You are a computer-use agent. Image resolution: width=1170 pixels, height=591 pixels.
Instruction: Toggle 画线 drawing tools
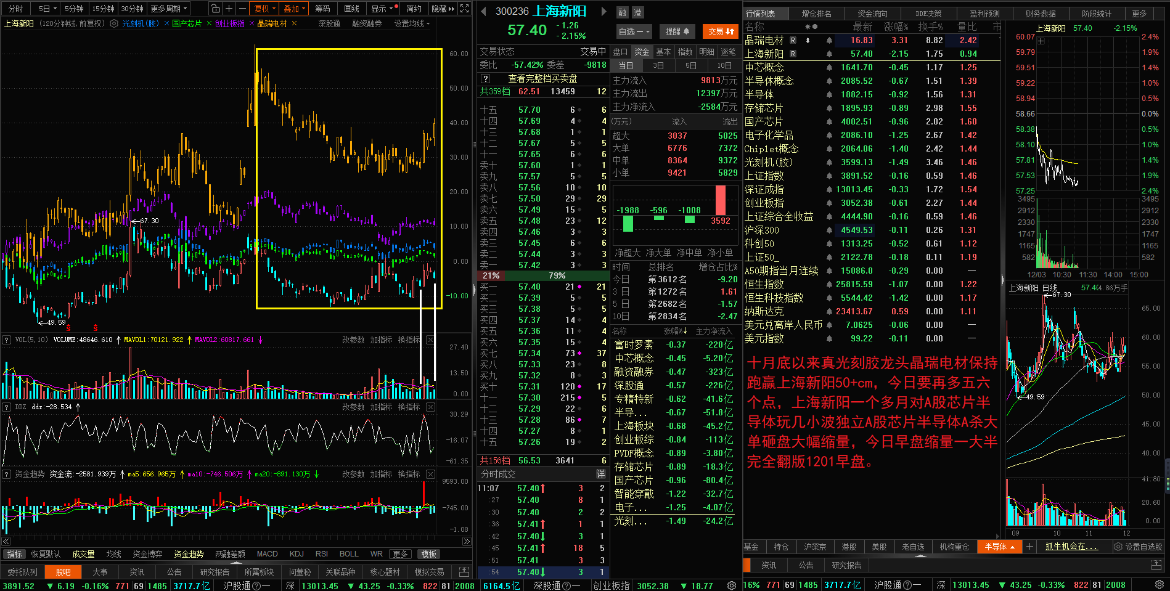pos(352,9)
